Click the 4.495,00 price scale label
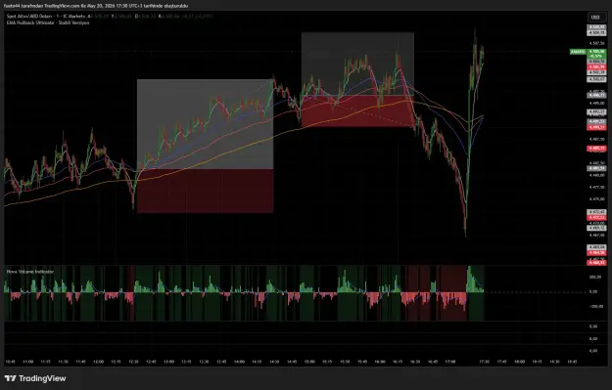This screenshot has width=612, height=390. point(596,104)
